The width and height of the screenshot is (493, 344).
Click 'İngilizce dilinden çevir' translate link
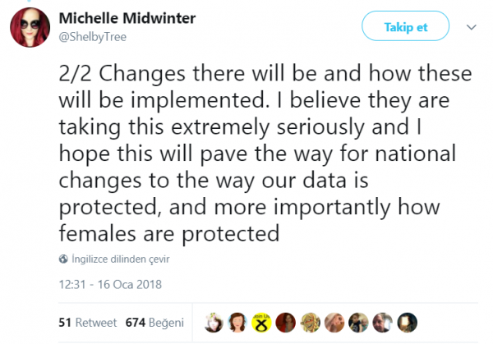point(121,259)
